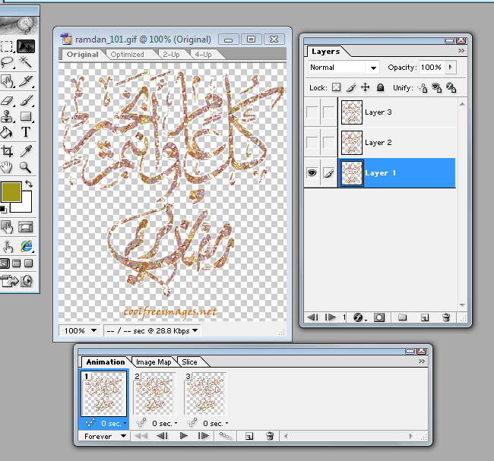Image resolution: width=494 pixels, height=461 pixels.
Task: Select the Magic Wand tool
Action: (25, 62)
